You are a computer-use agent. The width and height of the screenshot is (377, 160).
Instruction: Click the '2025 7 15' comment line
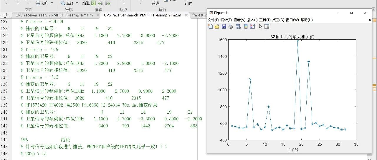click(x=34, y=154)
